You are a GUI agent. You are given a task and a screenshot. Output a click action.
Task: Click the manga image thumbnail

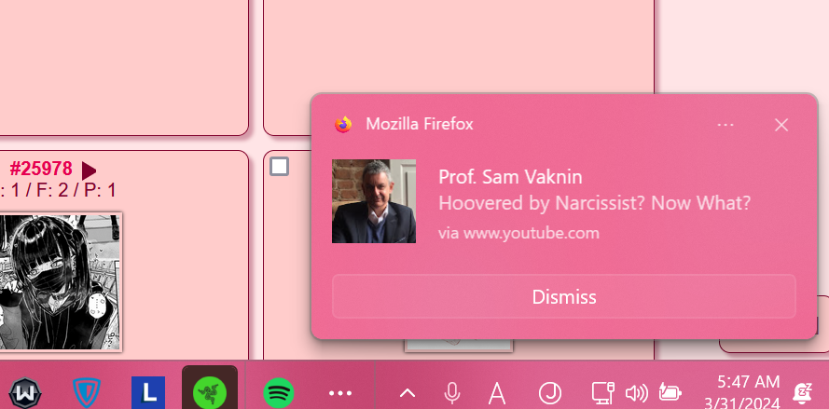coord(60,280)
